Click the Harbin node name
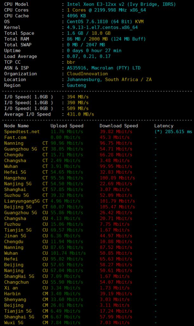Screen dimensions: 194x326 pyautogui.click(x=12, y=294)
